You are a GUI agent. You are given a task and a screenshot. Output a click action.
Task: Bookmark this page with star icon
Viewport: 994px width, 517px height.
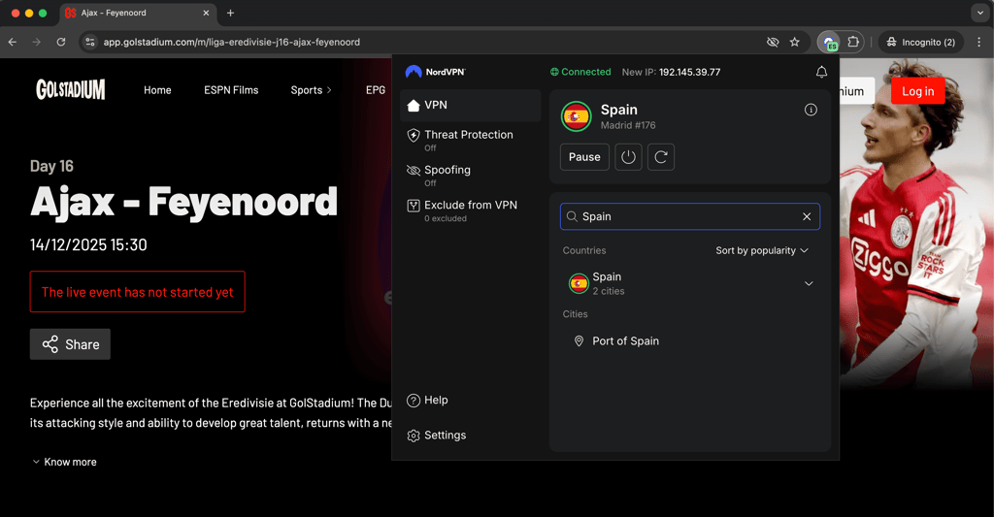(x=794, y=42)
